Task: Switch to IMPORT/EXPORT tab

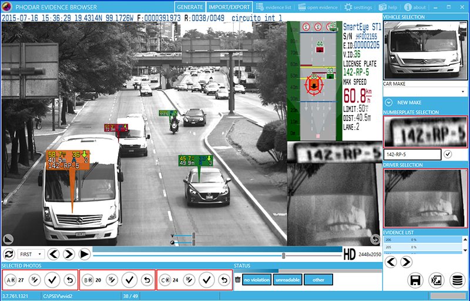Action: click(229, 7)
